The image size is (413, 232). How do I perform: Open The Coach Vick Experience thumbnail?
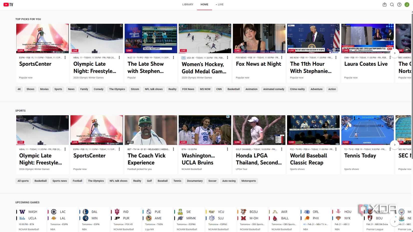(x=151, y=130)
